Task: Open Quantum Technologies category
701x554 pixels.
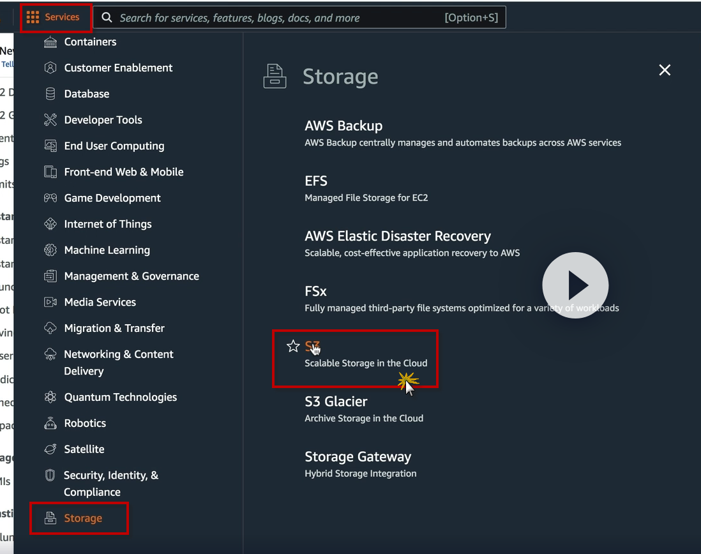Action: [x=121, y=397]
